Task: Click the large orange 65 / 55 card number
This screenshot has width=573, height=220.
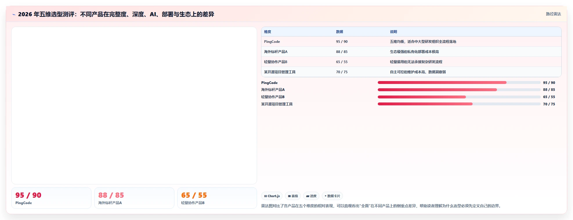Action: [x=194, y=195]
